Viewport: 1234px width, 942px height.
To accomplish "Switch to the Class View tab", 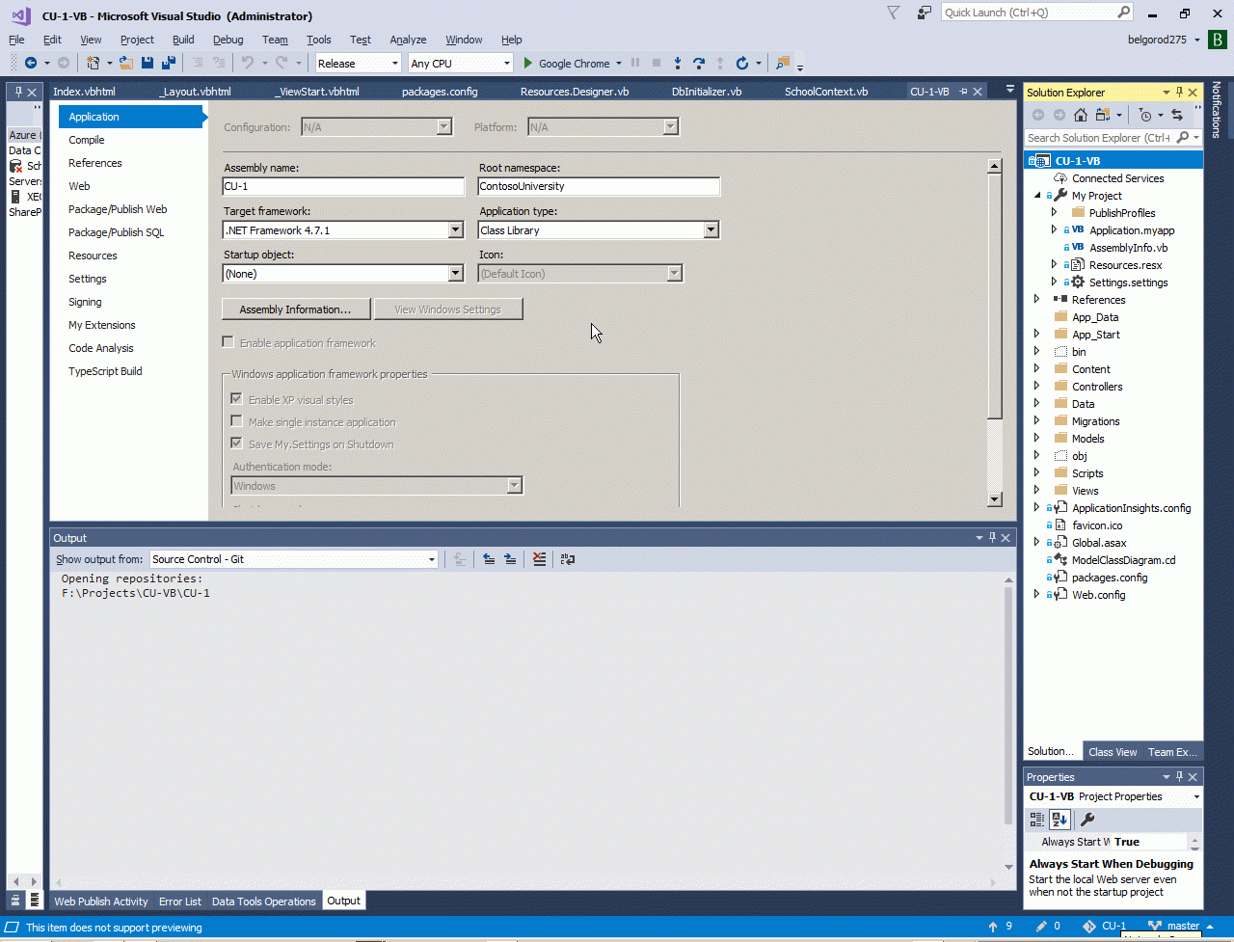I will pyautogui.click(x=1113, y=752).
